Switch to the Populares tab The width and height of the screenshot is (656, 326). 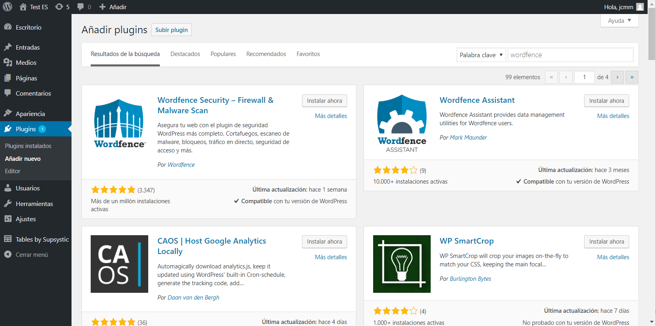pos(223,54)
